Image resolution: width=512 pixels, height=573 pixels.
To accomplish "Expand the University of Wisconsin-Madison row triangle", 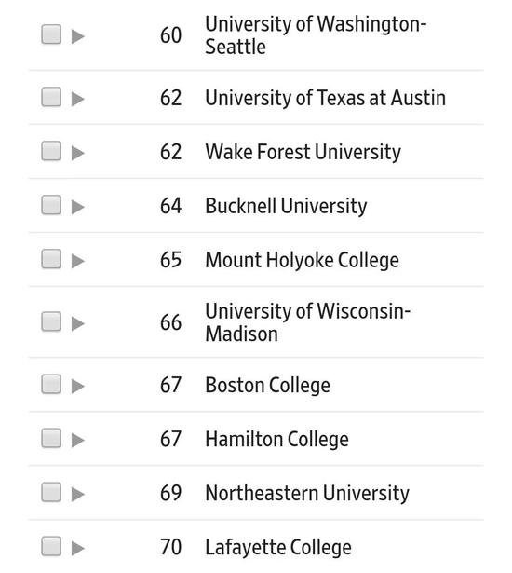I will click(78, 324).
